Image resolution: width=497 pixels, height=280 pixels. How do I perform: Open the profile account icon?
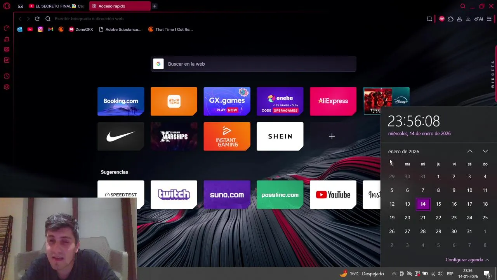tap(459, 19)
